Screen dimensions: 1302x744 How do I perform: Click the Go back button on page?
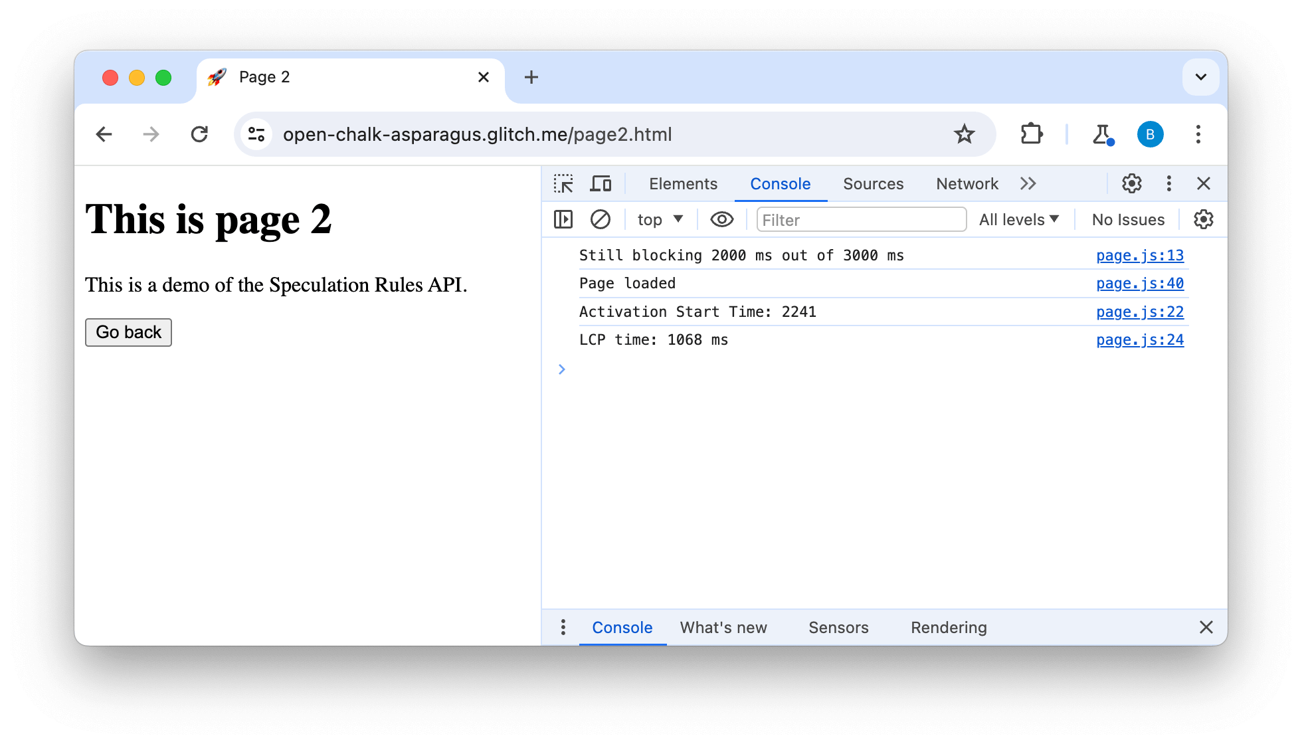tap(129, 333)
